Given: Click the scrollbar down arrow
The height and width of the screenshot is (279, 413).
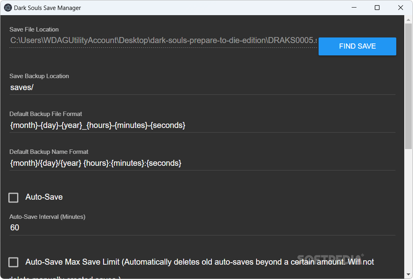Looking at the screenshot, I should pos(408,275).
